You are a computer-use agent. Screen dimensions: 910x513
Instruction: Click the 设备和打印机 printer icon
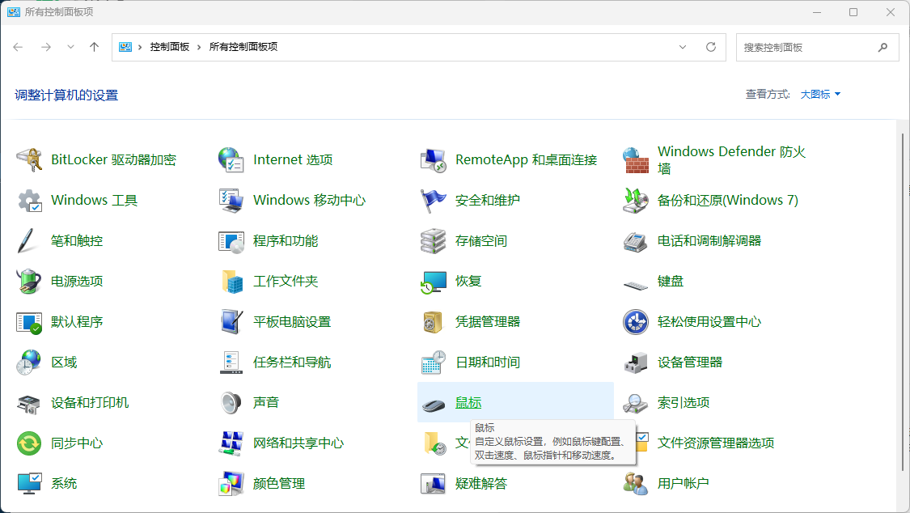[29, 403]
